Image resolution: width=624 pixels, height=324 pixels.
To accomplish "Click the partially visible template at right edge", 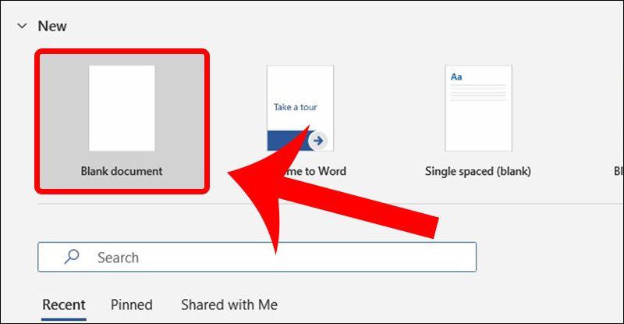I will pos(616,171).
